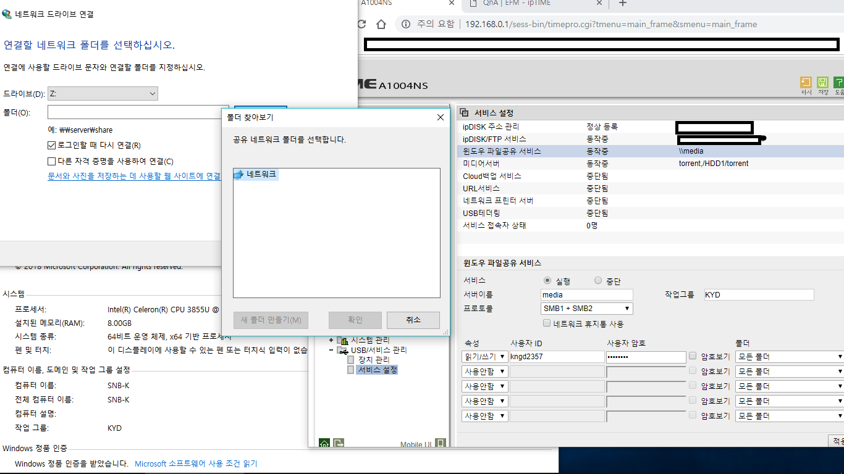The image size is (844, 474).
Task: Click the 작업그룹 KYD input field
Action: coord(759,294)
